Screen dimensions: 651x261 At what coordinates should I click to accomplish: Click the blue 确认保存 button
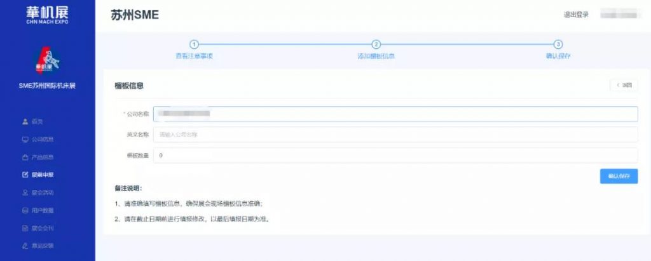pyautogui.click(x=619, y=176)
